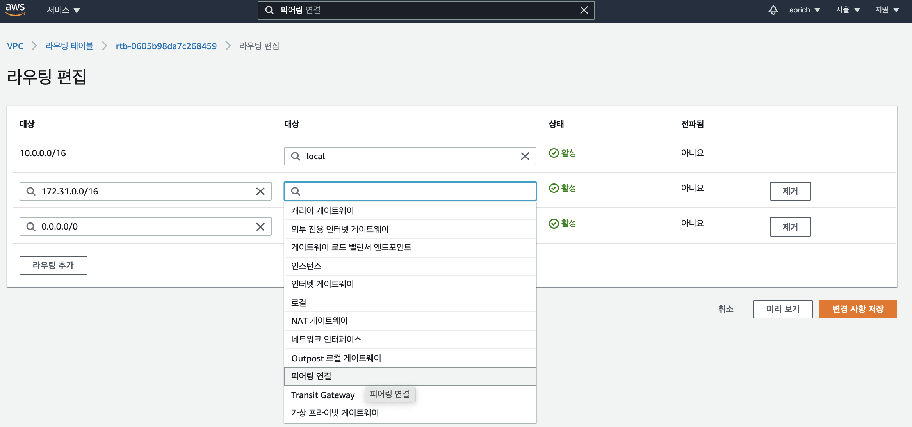Open the notifications bell icon
Image resolution: width=912 pixels, height=427 pixels.
click(773, 10)
